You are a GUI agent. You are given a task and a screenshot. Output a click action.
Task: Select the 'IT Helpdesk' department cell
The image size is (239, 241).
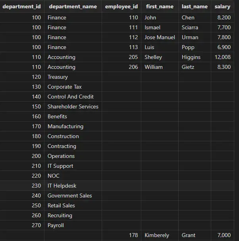pos(73,186)
